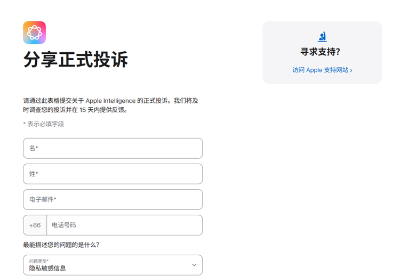Screen dimensions: 400x276
Task: Focus the 名 first name field
Action: (x=113, y=148)
